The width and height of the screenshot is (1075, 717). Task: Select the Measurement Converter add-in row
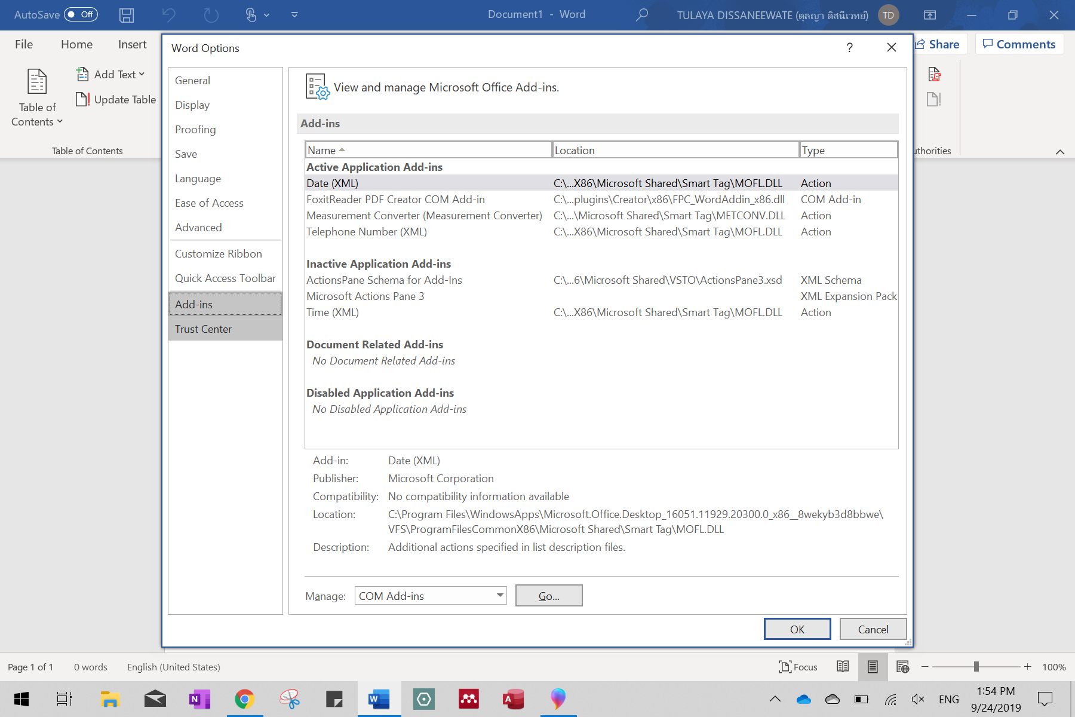click(601, 216)
